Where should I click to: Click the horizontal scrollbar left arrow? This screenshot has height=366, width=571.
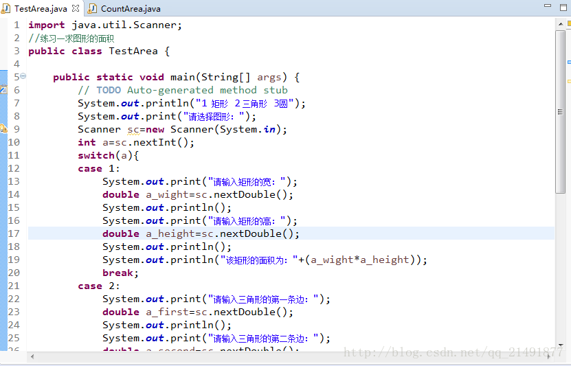pos(32,356)
